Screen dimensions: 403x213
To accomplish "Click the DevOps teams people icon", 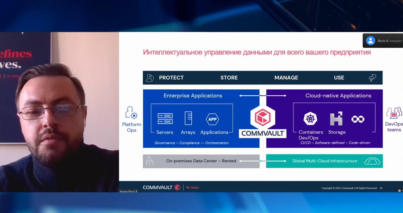I will tap(394, 113).
